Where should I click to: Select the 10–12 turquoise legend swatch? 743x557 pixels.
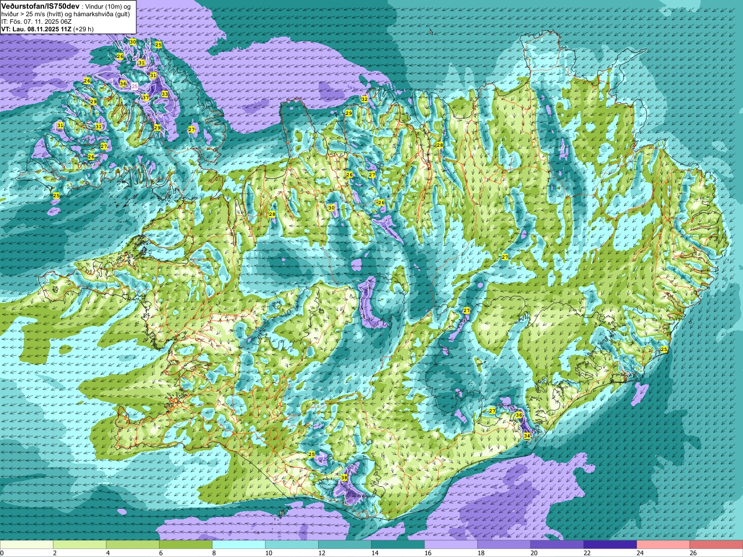292,545
